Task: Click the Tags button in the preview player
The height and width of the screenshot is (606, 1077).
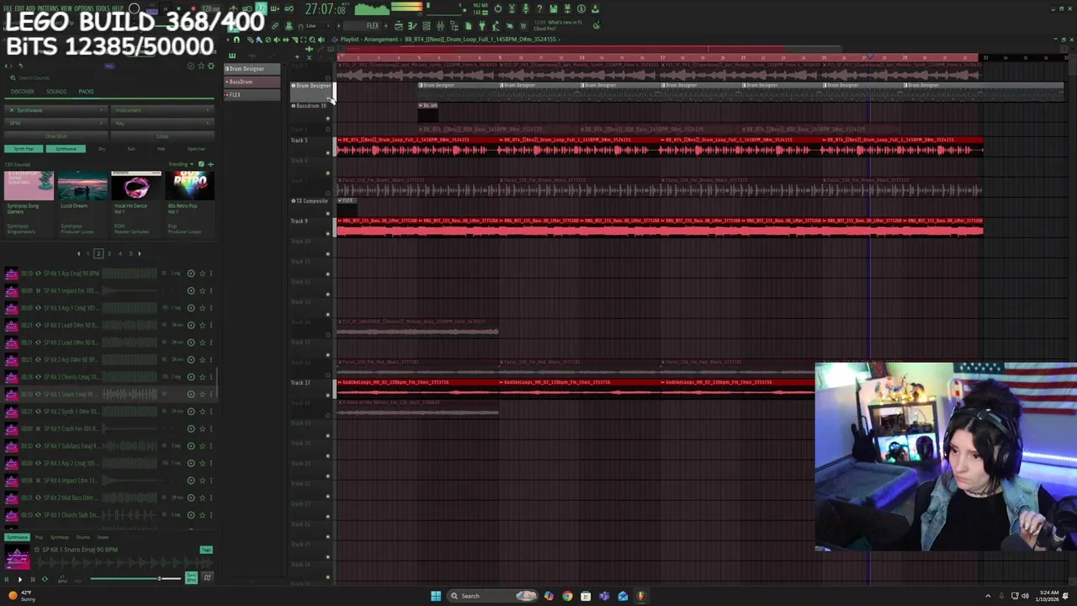Action: click(x=206, y=550)
